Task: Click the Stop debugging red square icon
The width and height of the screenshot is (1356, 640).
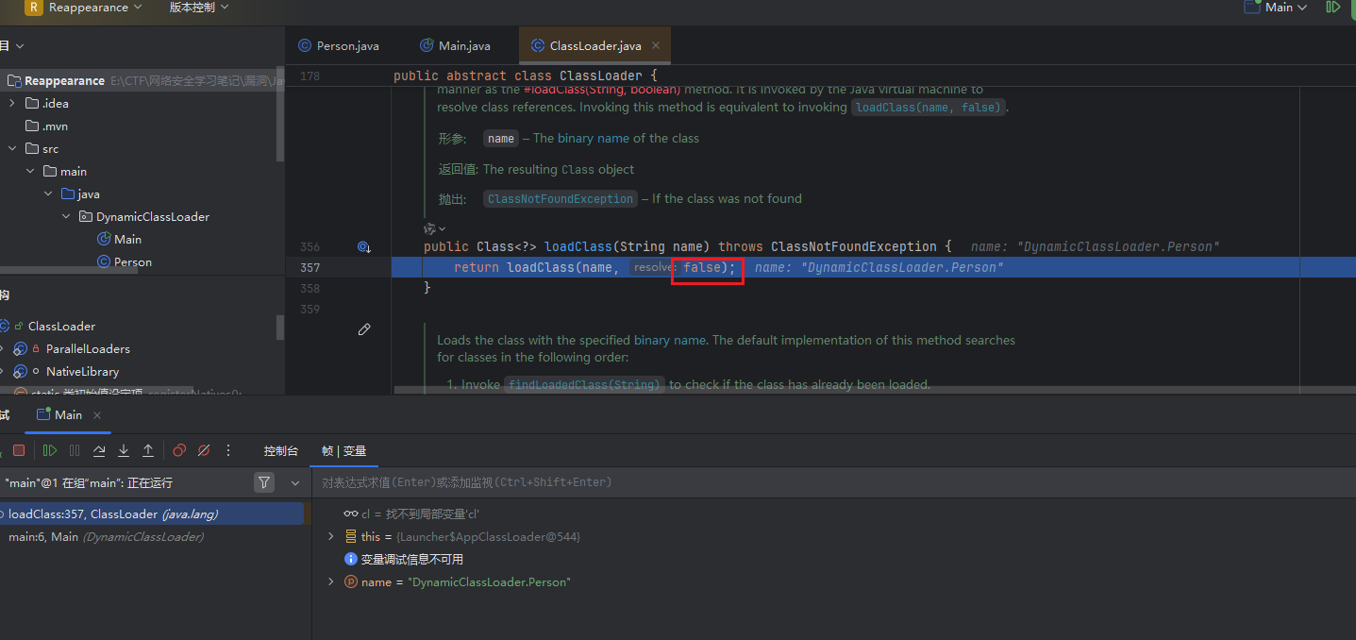Action: pos(19,451)
